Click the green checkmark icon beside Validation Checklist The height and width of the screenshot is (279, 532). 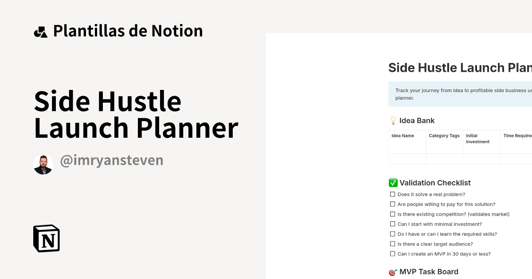[392, 182]
